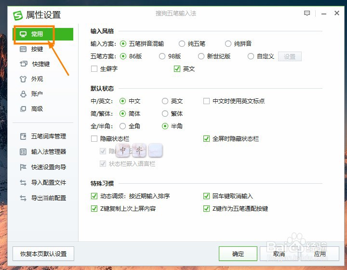Open the feedback chat bubble icon

(307, 13)
